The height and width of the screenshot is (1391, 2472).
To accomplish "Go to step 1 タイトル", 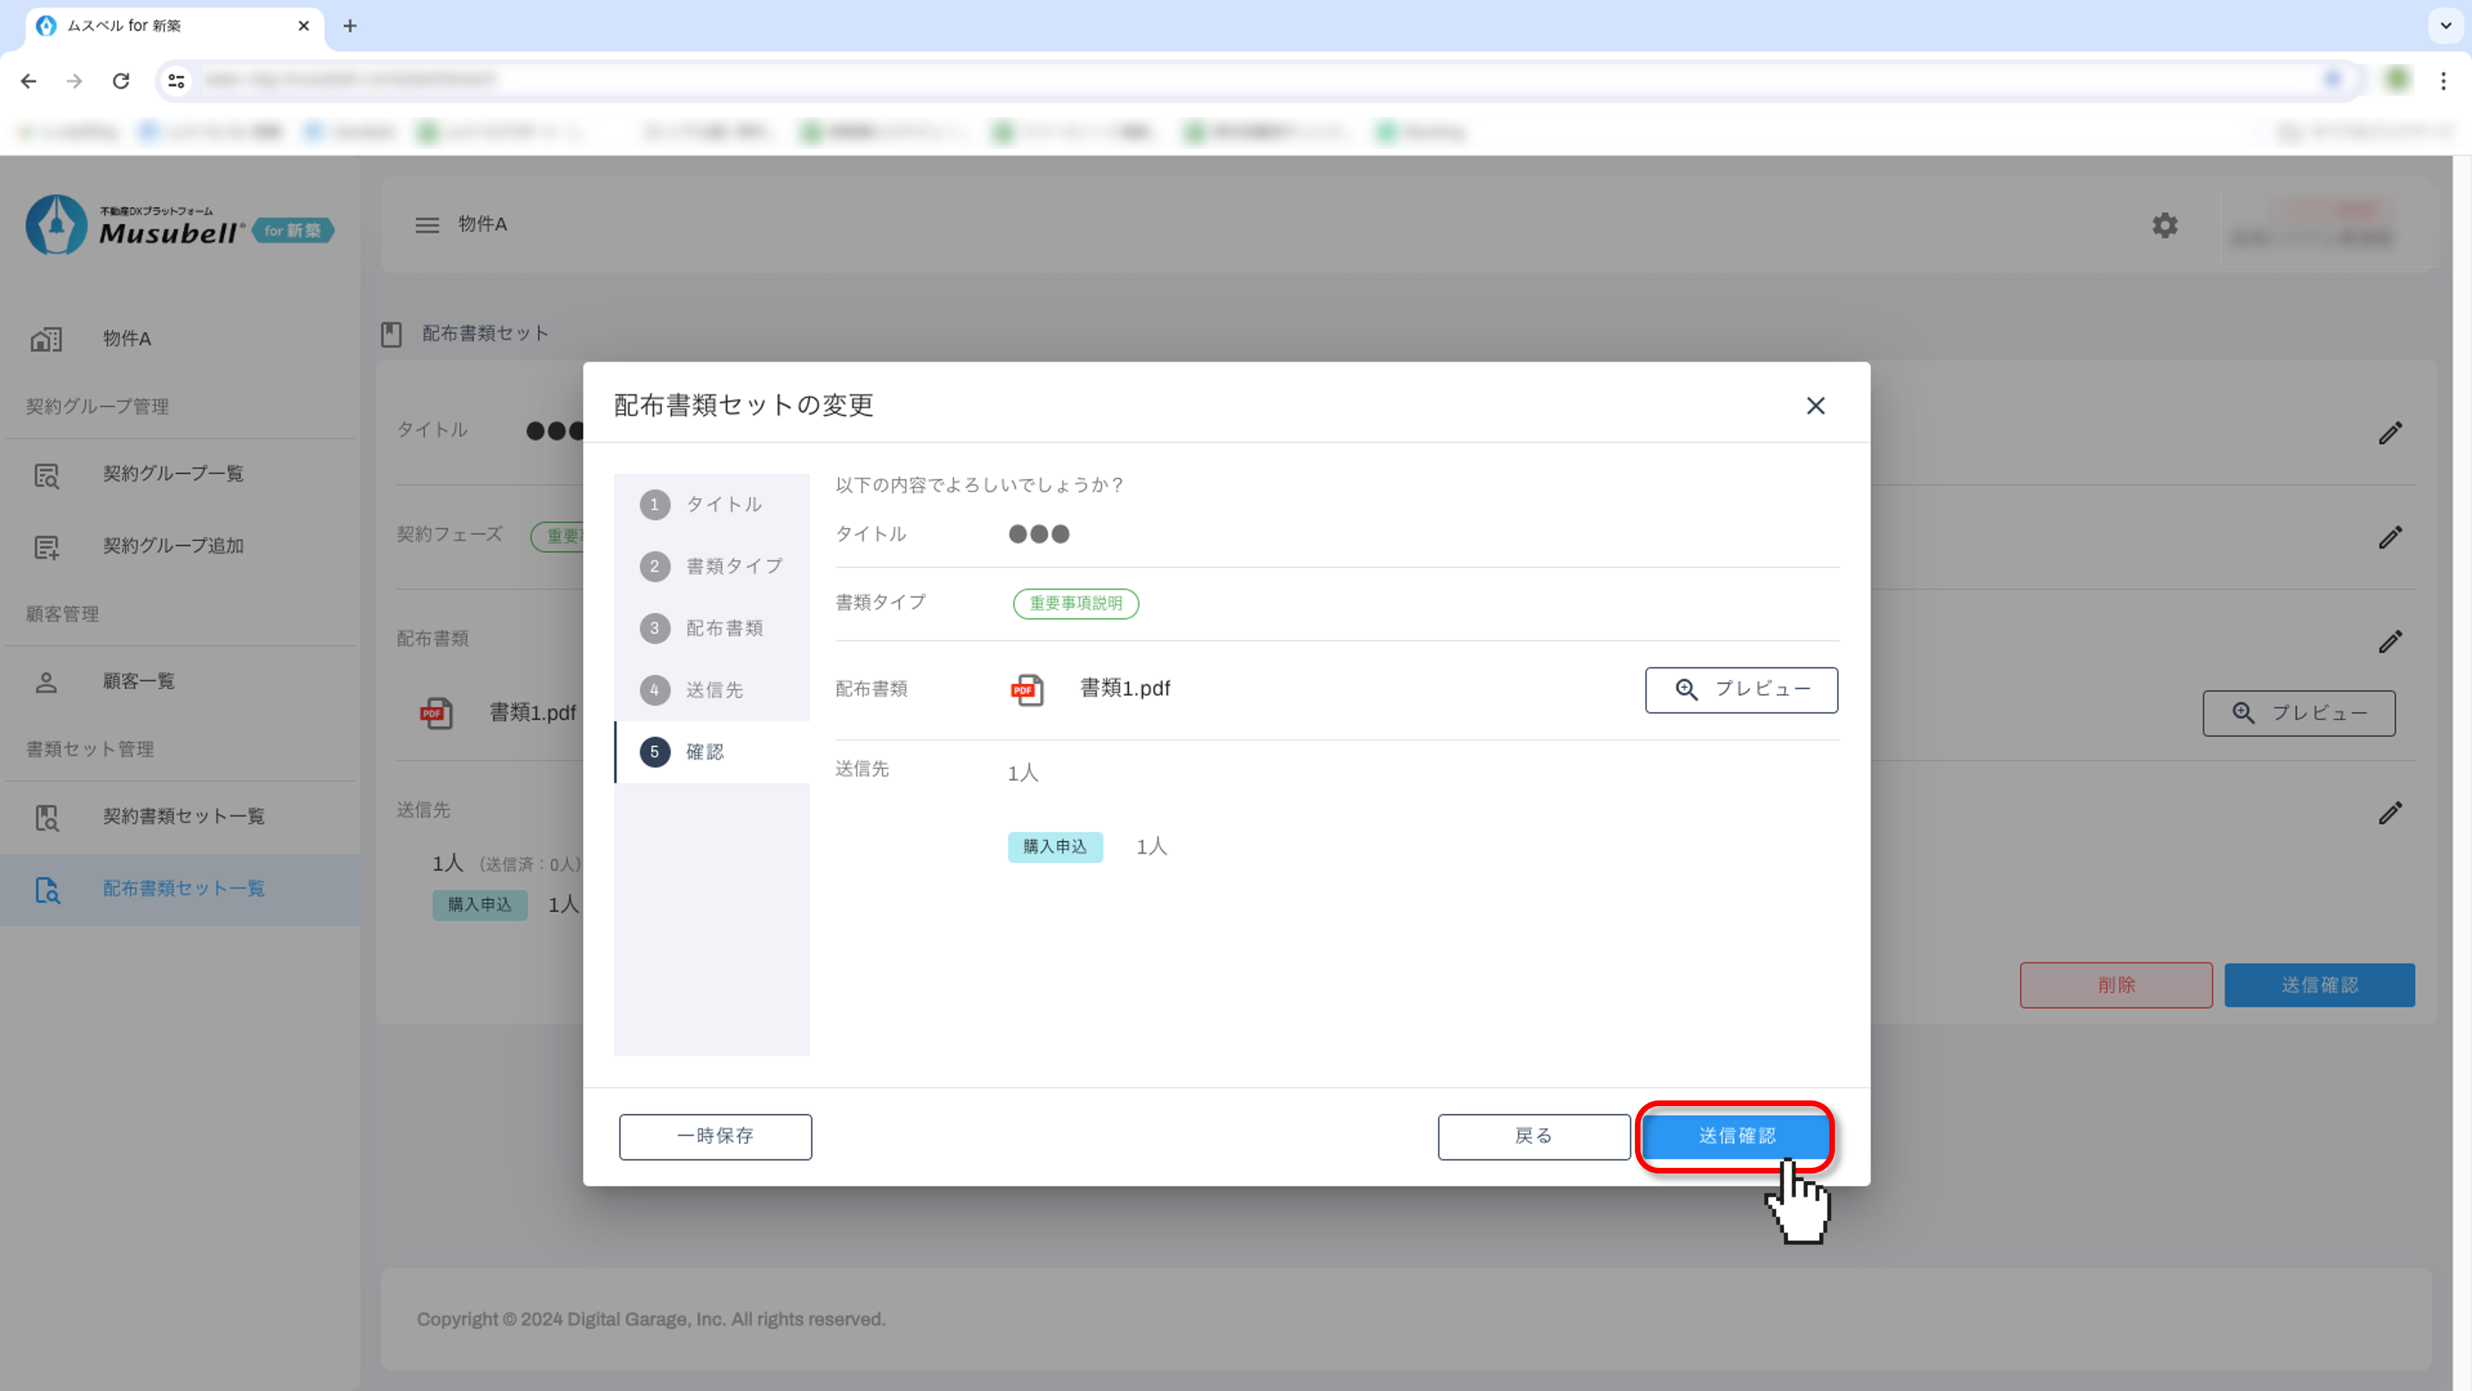I will click(711, 505).
